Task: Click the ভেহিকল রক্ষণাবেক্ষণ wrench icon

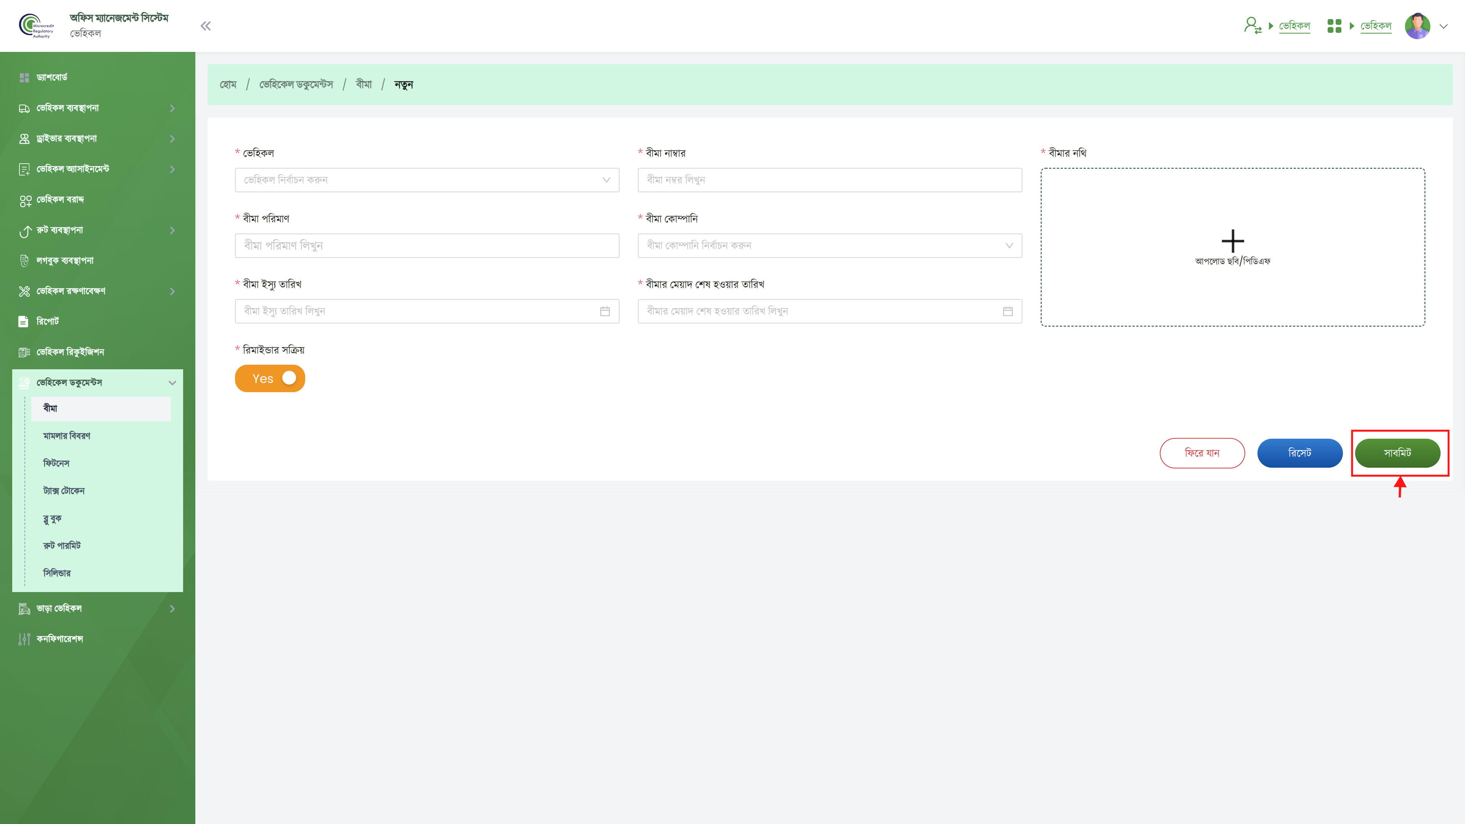Action: 24,291
